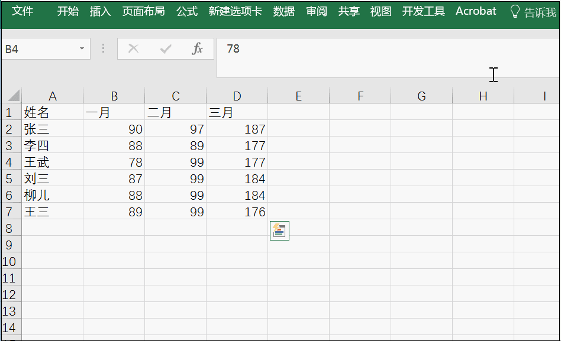Open the 共享 ribbon tab
The width and height of the screenshot is (561, 341).
[349, 11]
